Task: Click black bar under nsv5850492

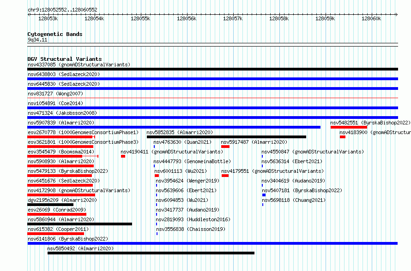Action: 151,253
